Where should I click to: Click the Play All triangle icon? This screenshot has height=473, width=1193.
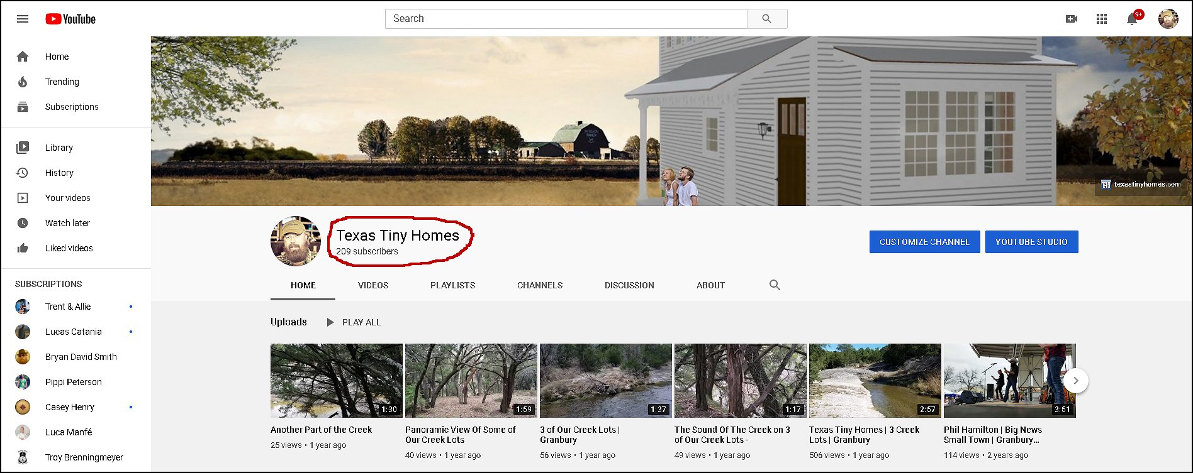[x=330, y=322]
